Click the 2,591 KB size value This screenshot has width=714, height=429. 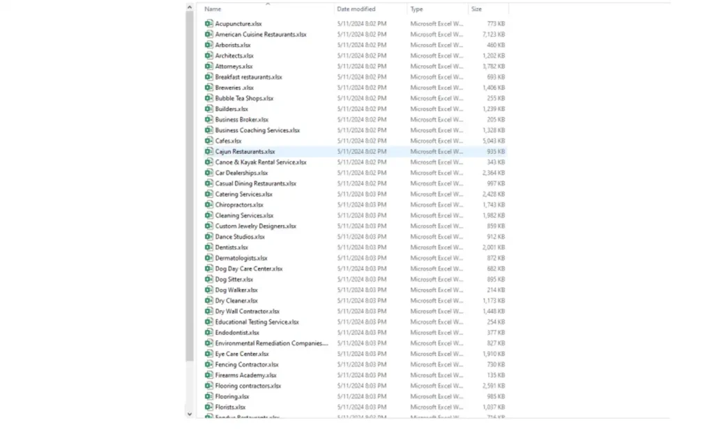click(494, 386)
